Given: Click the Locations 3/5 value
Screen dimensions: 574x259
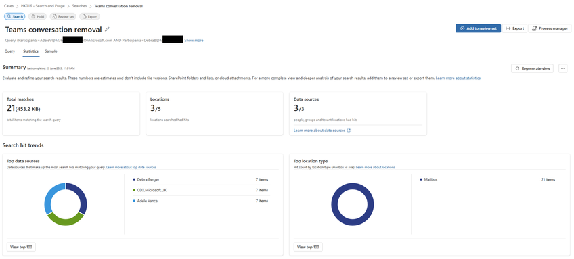Looking at the screenshot, I should click(156, 108).
